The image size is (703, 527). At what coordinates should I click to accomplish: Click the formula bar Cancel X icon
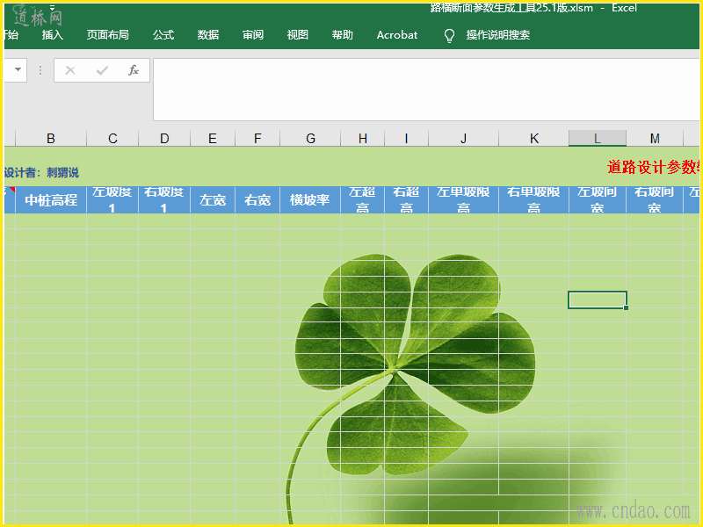pyautogui.click(x=70, y=70)
